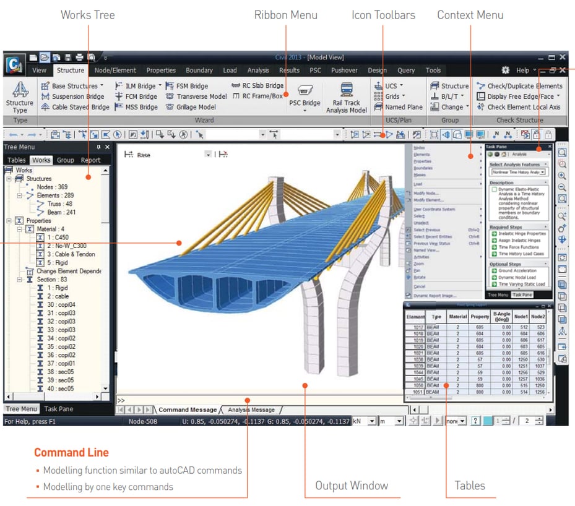Launch the Suspension Bridge wizard
This screenshot has width=575, height=506.
[x=73, y=96]
